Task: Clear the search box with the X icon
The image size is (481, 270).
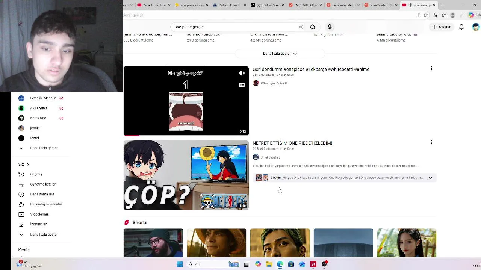Action: click(x=301, y=27)
